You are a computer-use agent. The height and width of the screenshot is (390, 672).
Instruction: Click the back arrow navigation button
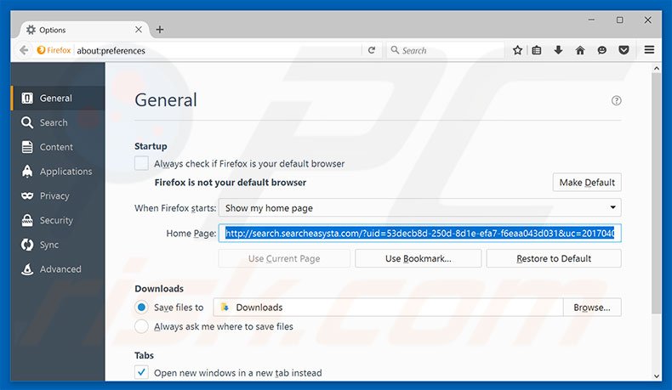(x=24, y=50)
